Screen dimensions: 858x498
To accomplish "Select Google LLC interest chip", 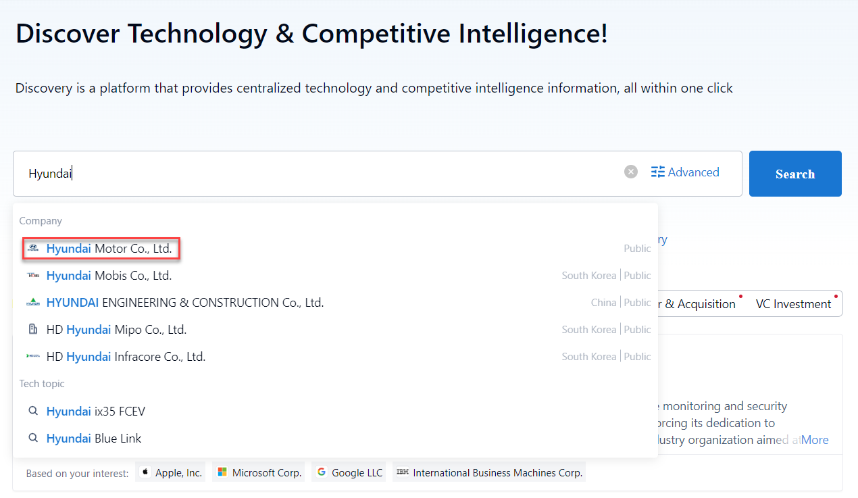I will point(350,473).
